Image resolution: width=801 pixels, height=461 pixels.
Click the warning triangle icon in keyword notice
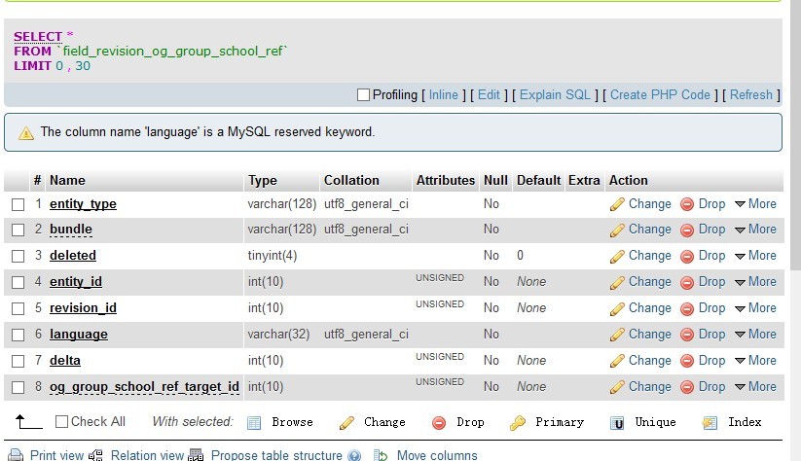[x=26, y=133]
